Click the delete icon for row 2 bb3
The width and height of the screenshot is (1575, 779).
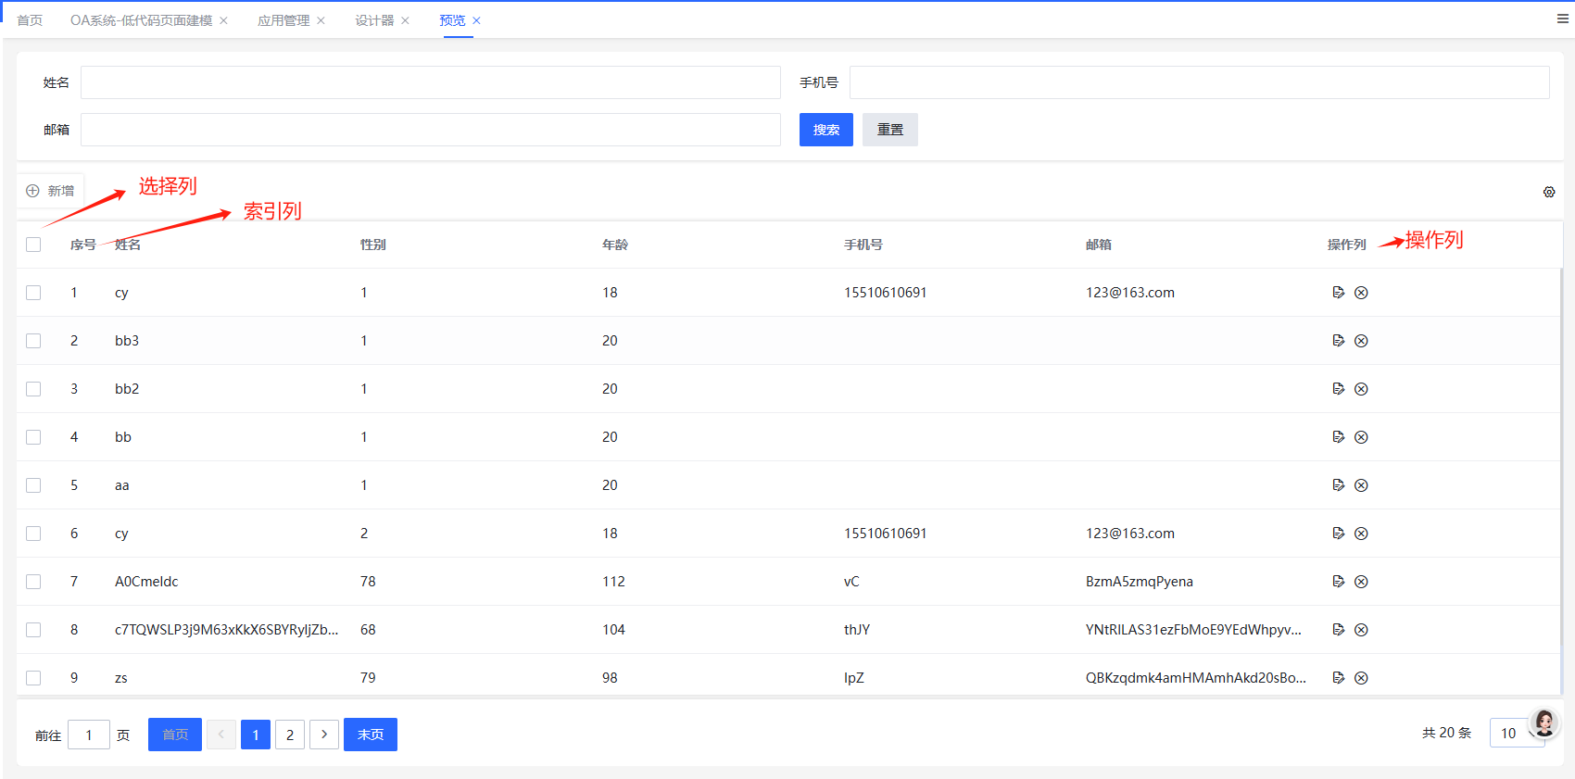(1361, 341)
